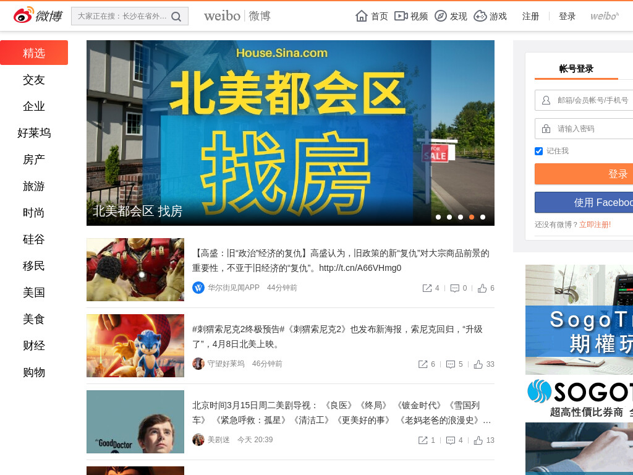This screenshot has width=633, height=475.
Task: Select the 交友 category
Action: (x=34, y=80)
